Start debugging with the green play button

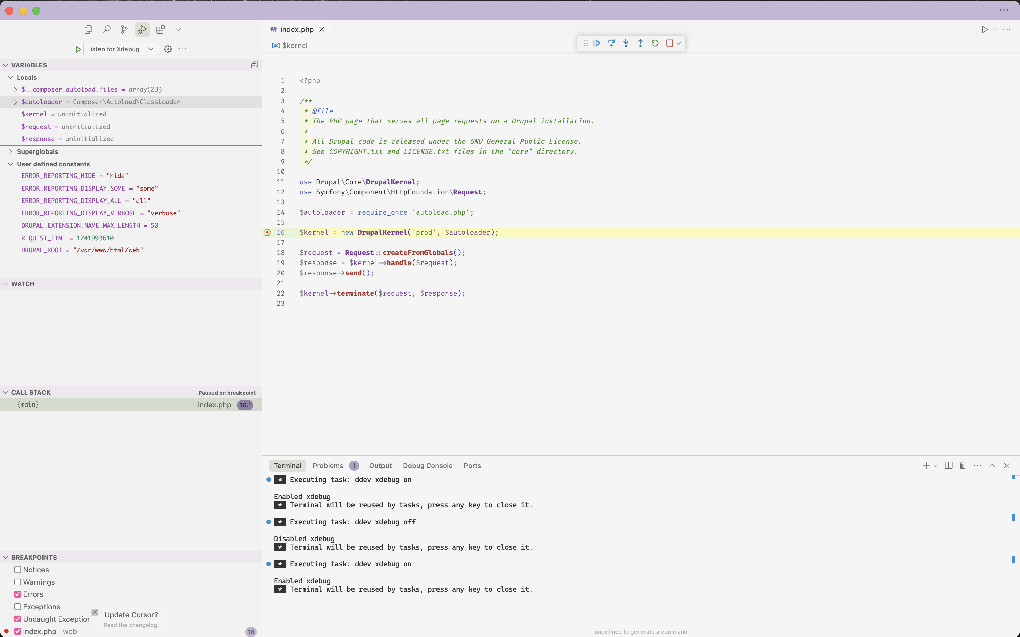pyautogui.click(x=78, y=49)
